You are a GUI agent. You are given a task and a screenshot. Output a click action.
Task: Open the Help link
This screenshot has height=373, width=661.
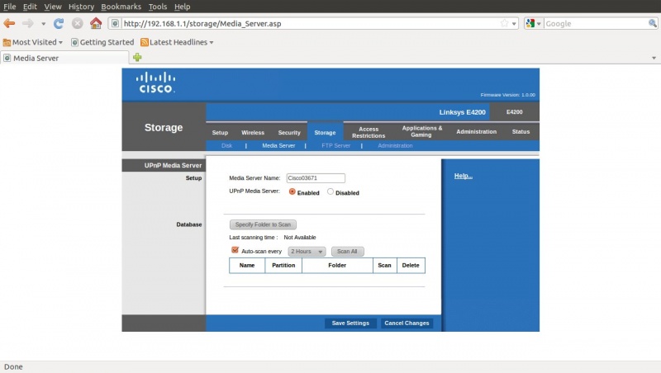[x=463, y=176]
